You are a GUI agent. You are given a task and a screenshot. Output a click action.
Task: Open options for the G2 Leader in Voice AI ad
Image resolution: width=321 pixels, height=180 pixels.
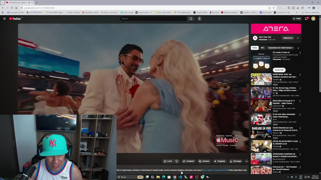(300, 53)
